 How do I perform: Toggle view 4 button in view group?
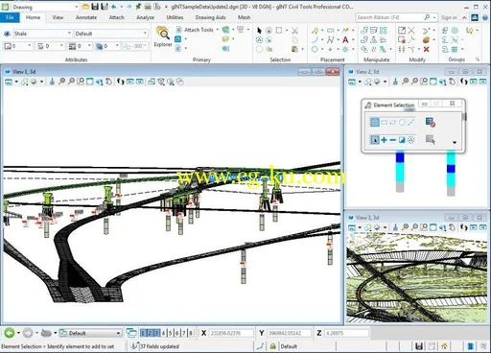163,333
